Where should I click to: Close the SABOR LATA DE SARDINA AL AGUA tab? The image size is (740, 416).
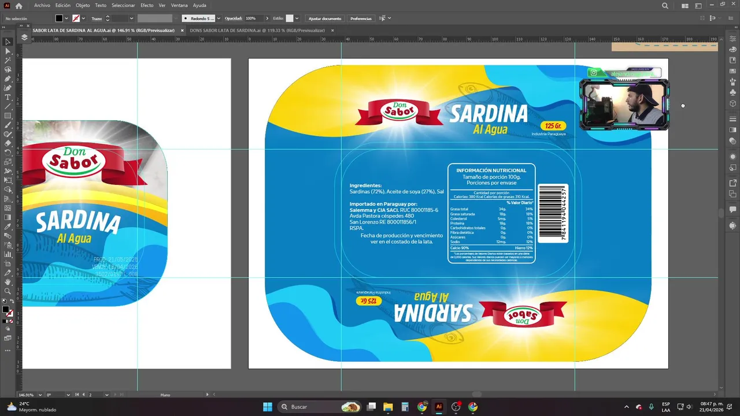coord(182,30)
